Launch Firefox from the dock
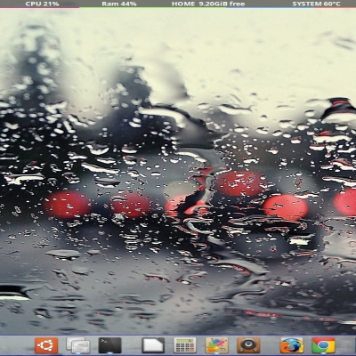This screenshot has height=356, width=356. [x=292, y=345]
